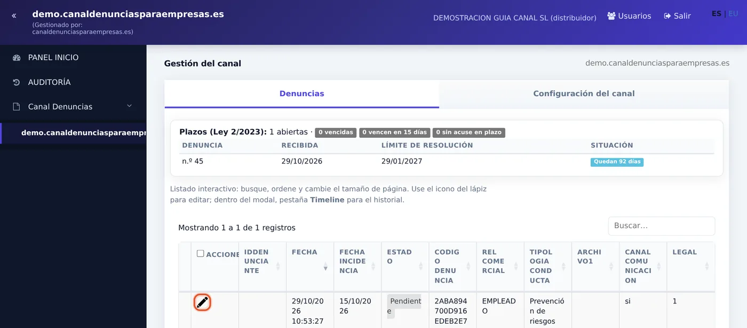Screen dimensions: 747x328
Task: Switch language to EU
Action: tap(733, 14)
